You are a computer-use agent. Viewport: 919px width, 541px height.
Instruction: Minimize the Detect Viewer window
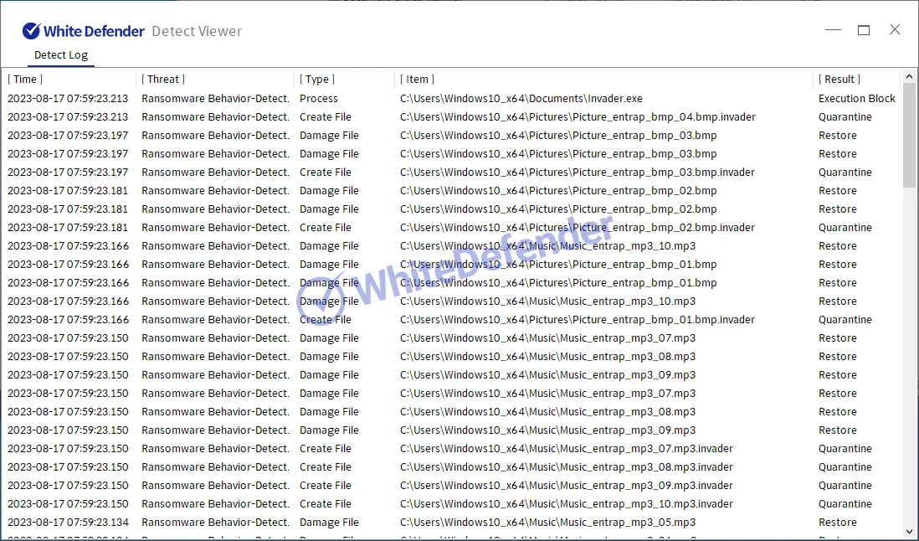(x=833, y=30)
